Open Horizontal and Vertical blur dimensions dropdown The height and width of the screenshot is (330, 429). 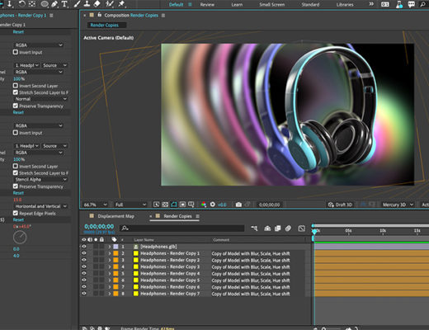40,206
